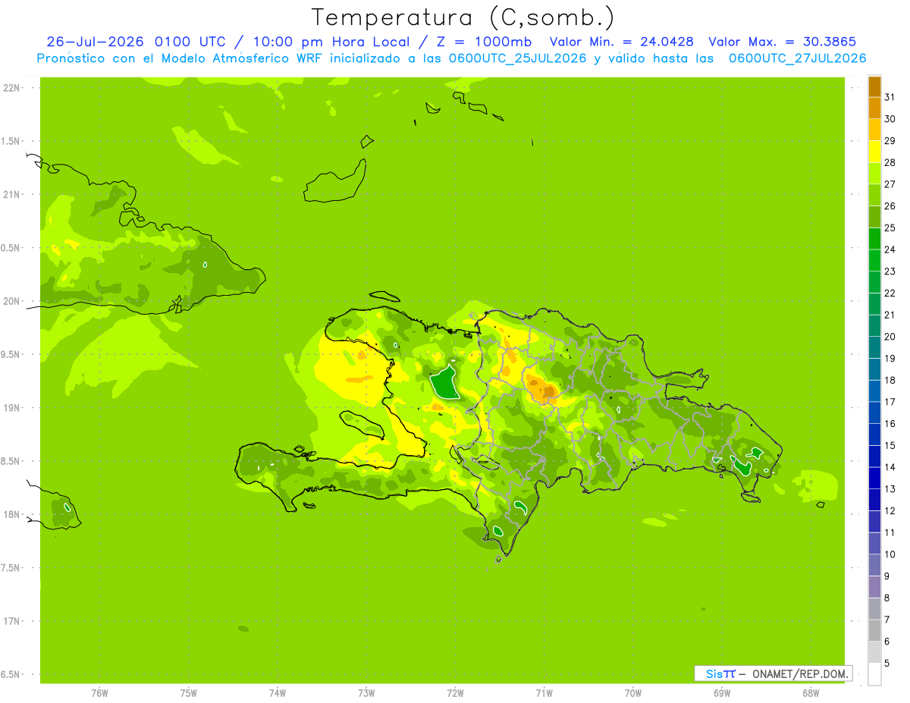Viewport: 910px width, 703px height.
Task: Click the legend value 22
Action: (x=890, y=293)
